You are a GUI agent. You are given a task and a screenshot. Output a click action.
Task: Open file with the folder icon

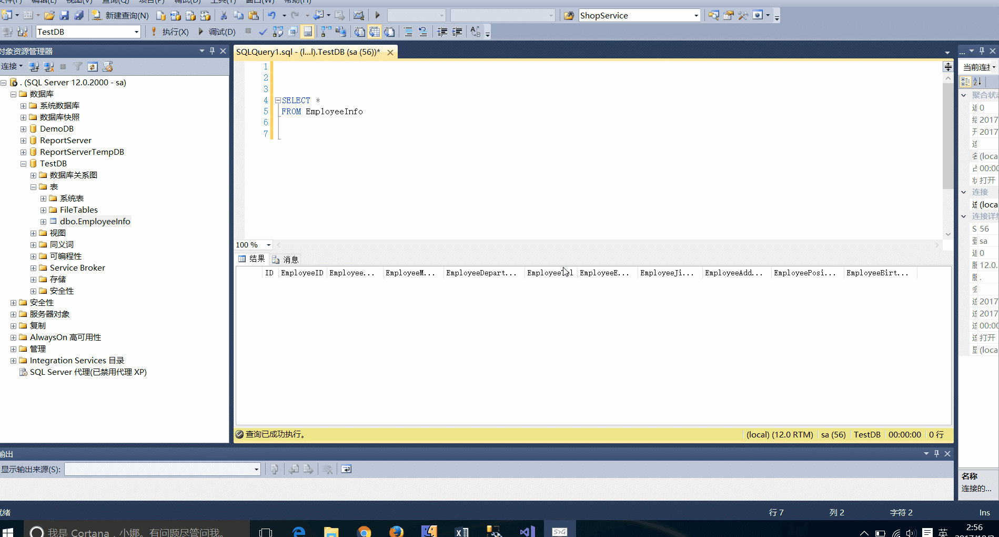[x=49, y=15]
